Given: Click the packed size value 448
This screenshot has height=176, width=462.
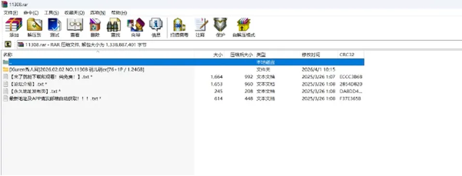Looking at the screenshot, I should tap(249, 99).
